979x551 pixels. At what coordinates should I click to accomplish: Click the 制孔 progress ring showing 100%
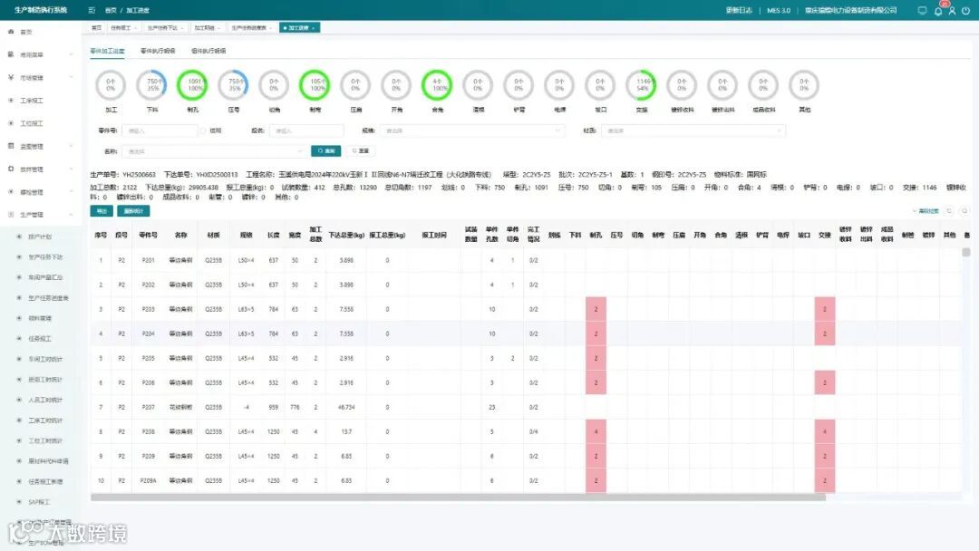coord(192,85)
